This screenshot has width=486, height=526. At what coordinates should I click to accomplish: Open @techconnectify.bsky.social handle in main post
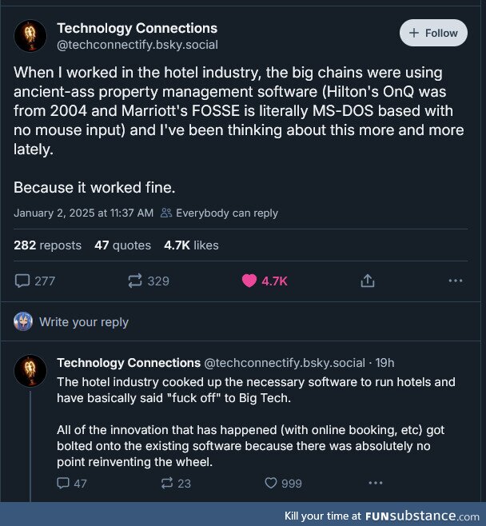point(137,45)
